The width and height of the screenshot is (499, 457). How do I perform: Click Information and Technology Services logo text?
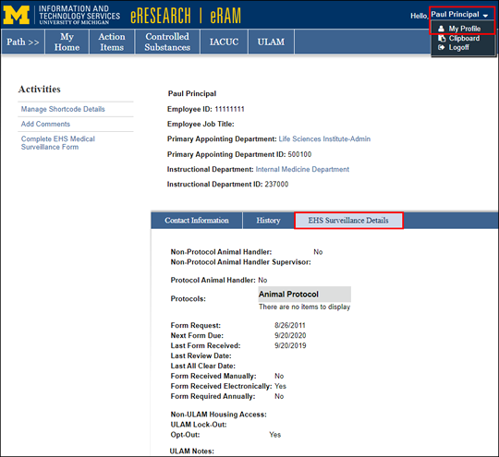point(79,15)
